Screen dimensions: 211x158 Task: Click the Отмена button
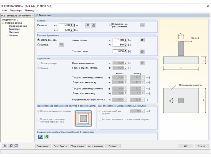point(202,146)
